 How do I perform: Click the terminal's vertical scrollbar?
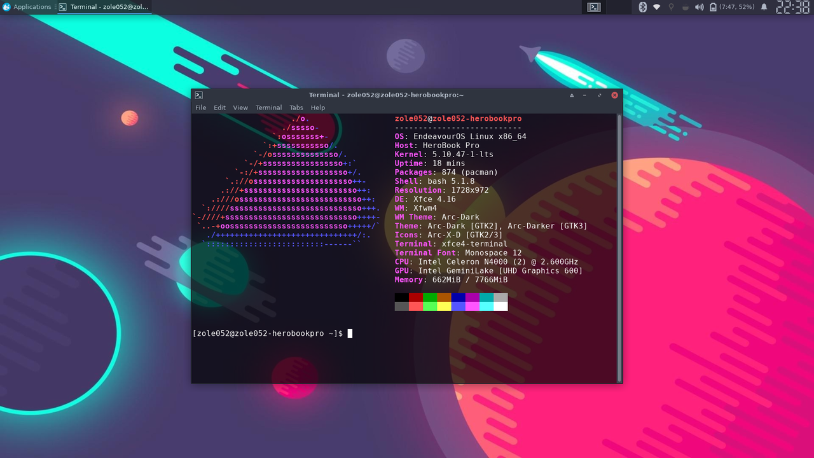pyautogui.click(x=619, y=247)
